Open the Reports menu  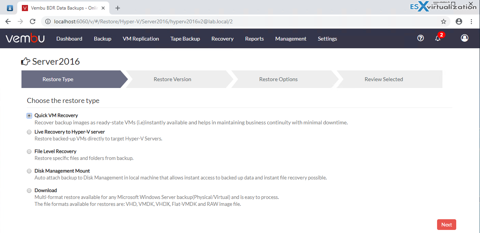coord(255,39)
